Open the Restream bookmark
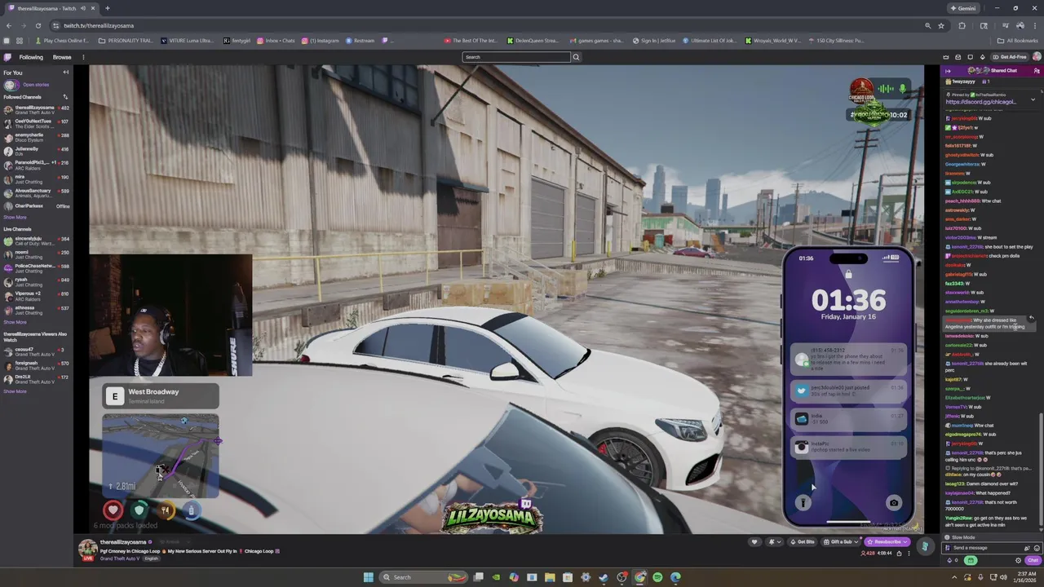 click(x=360, y=40)
